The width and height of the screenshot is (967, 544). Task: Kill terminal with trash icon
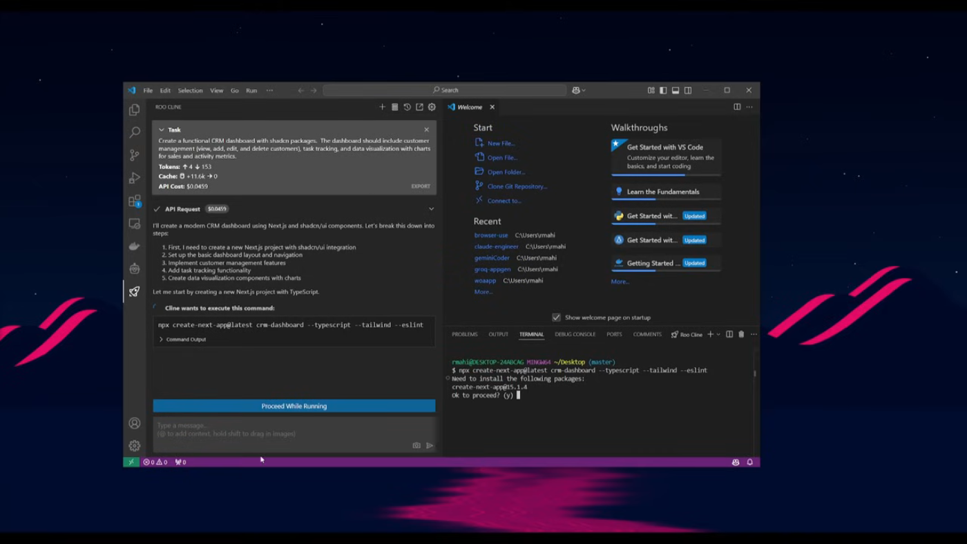[x=741, y=334]
